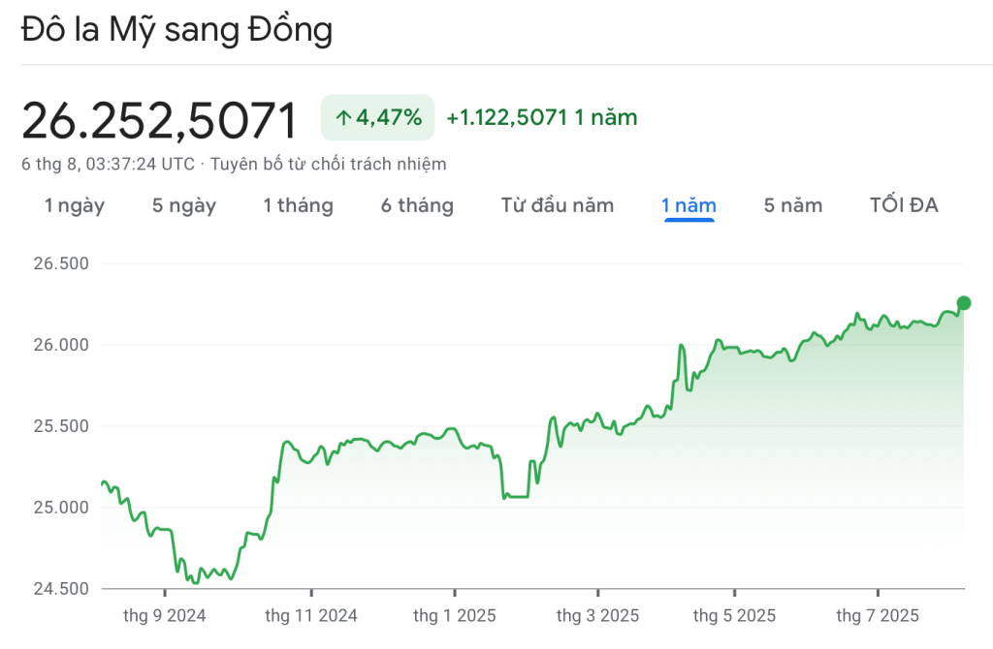The height and width of the screenshot is (649, 993).
Task: Click the 4,47% percentage badge
Action: (377, 117)
